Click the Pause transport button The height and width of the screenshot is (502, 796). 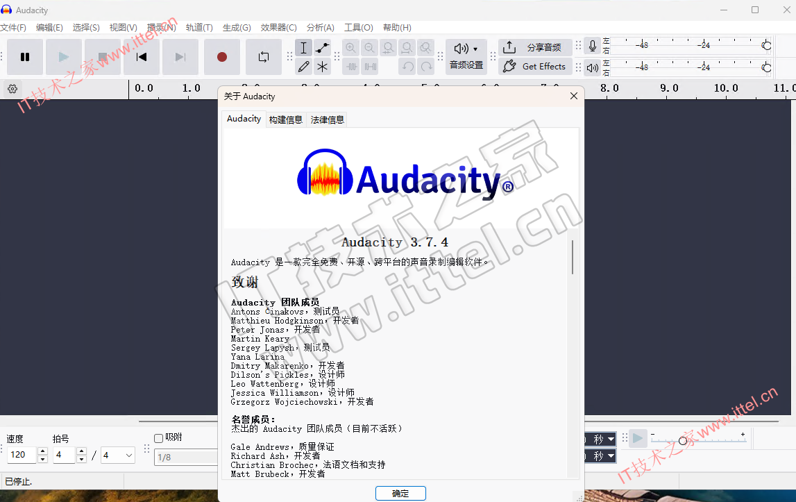[x=25, y=57]
